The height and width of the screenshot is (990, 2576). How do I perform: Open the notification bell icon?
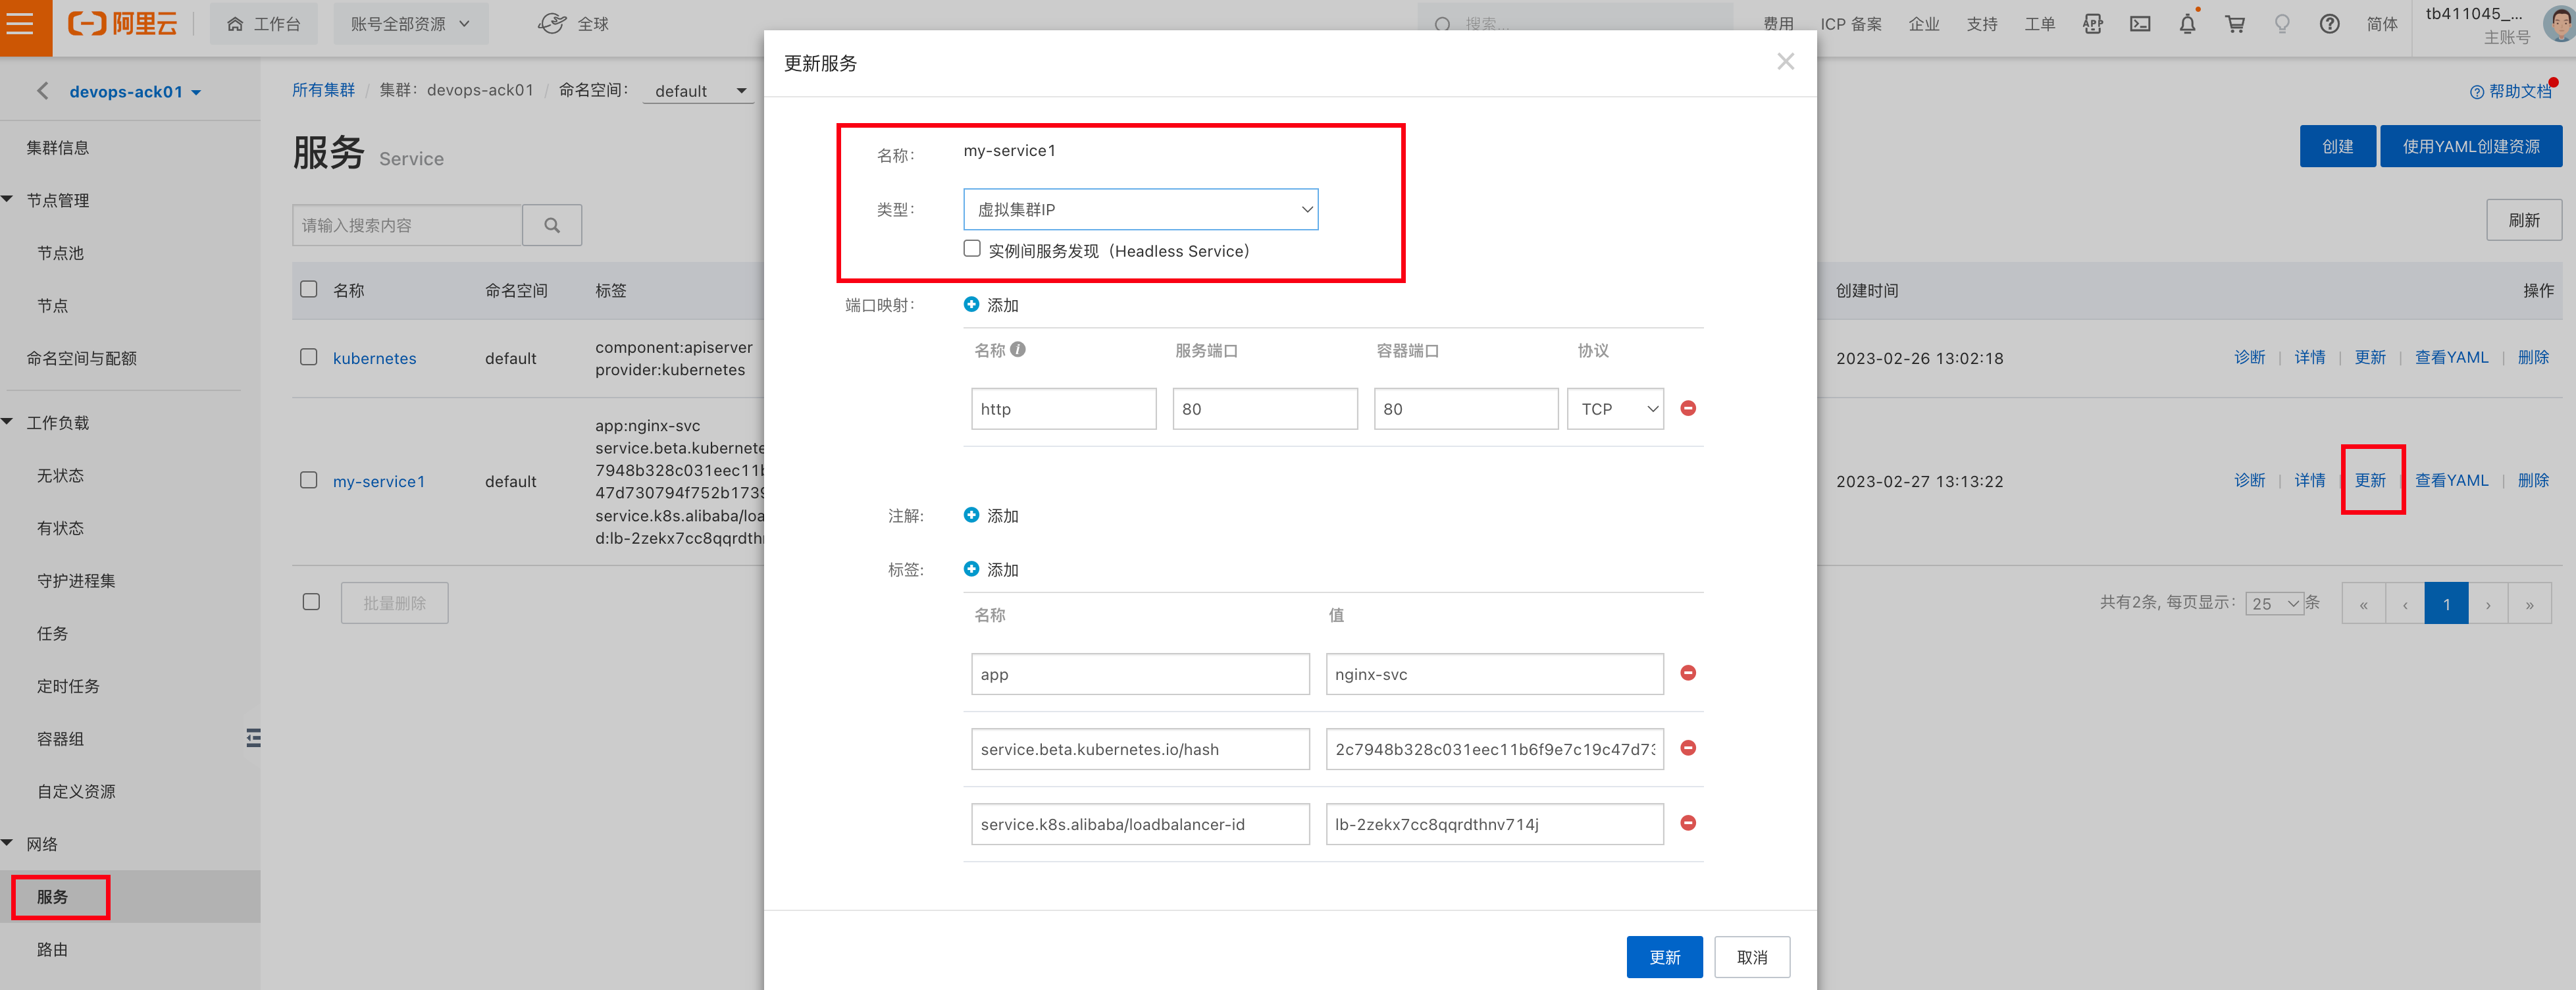point(2187,24)
